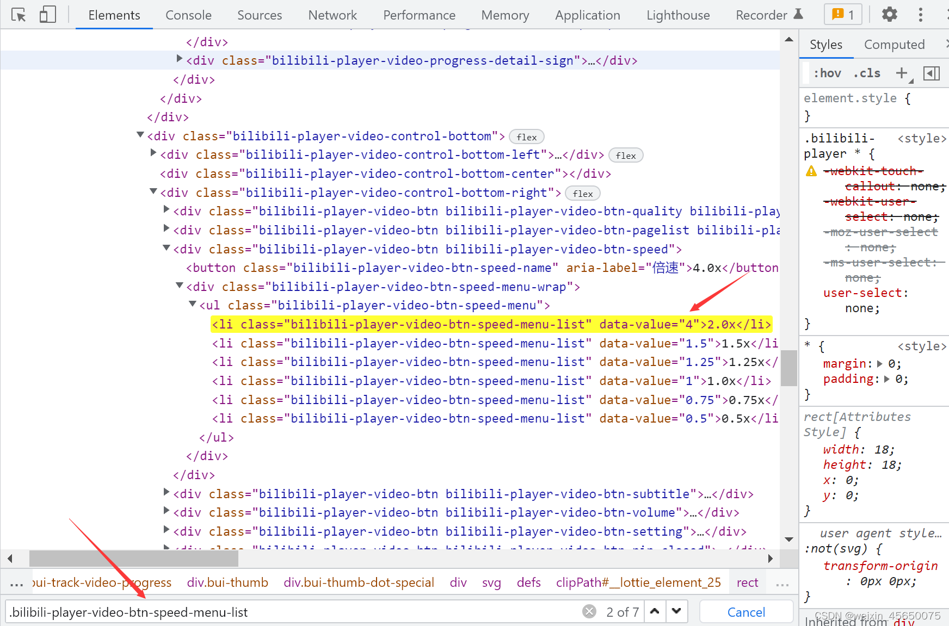Image resolution: width=949 pixels, height=626 pixels.
Task: Select the li row with data-value="0.5"
Action: (x=495, y=419)
